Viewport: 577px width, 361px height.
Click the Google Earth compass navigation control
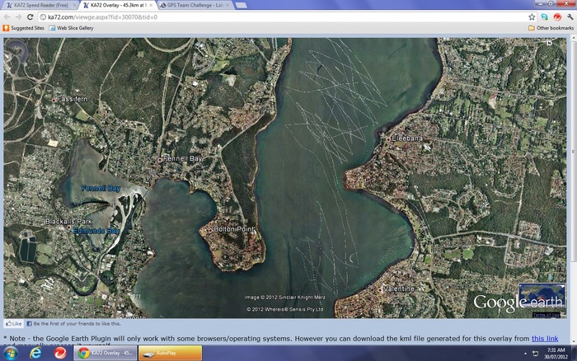(16, 52)
